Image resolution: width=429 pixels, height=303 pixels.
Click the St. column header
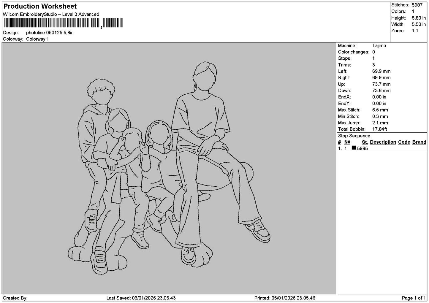tap(365, 142)
